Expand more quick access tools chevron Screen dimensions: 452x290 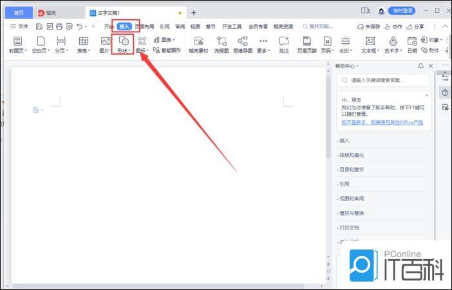pyautogui.click(x=93, y=26)
